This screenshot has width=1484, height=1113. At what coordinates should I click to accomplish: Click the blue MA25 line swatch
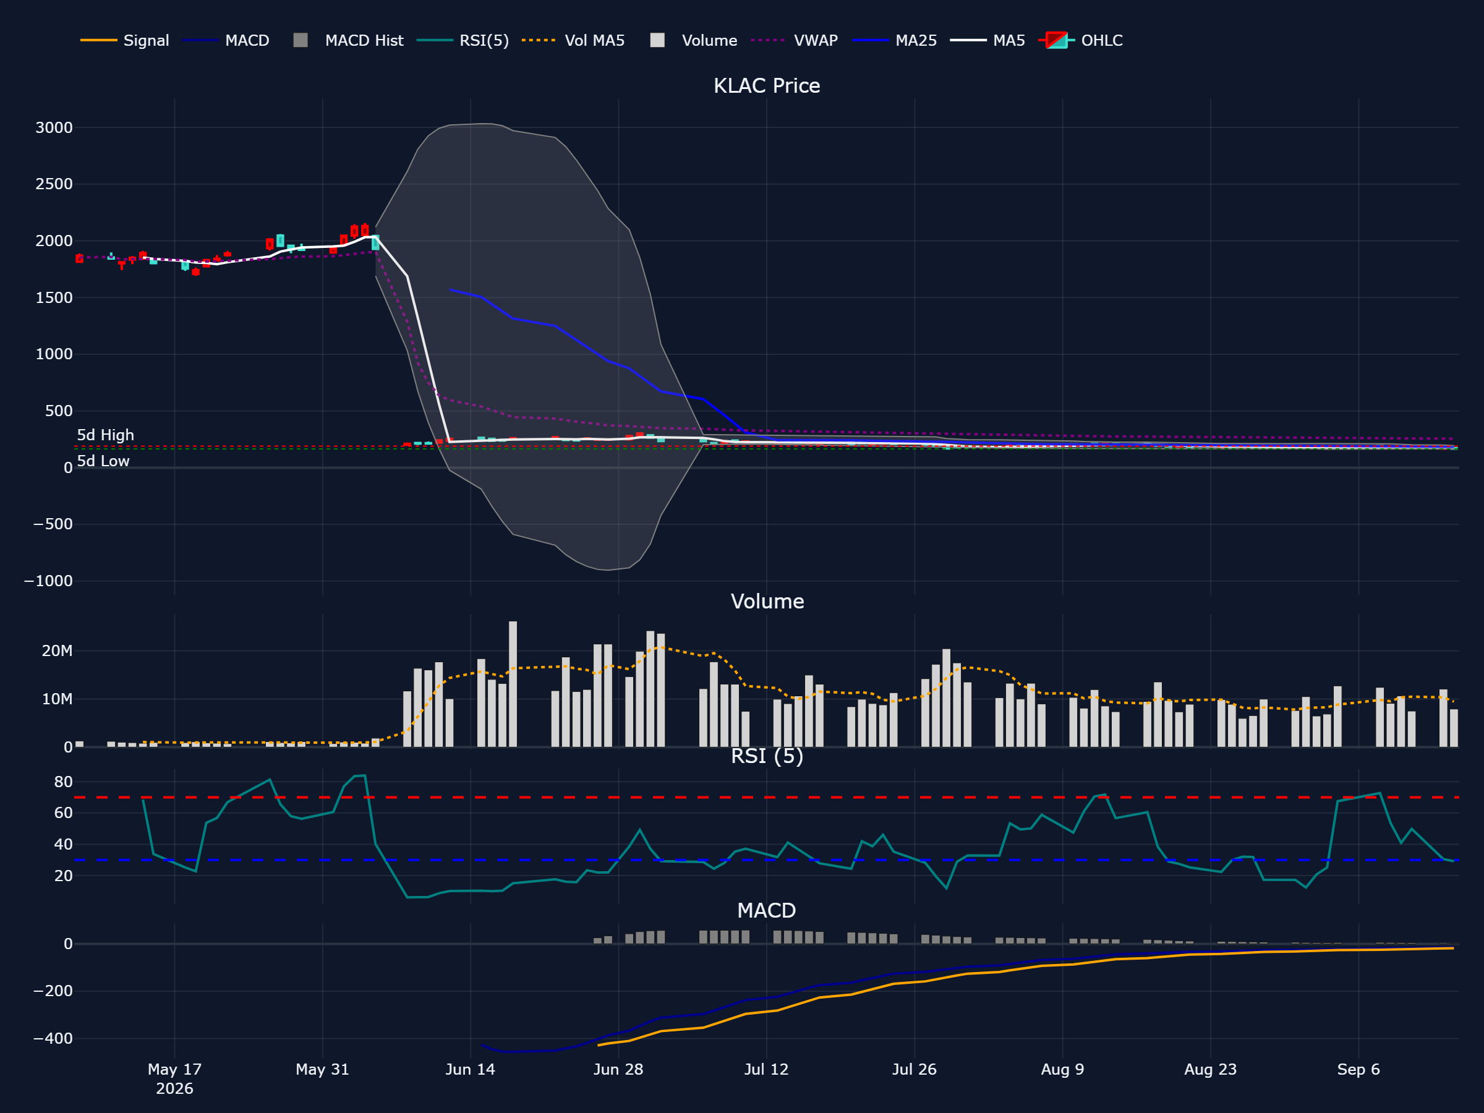point(870,40)
